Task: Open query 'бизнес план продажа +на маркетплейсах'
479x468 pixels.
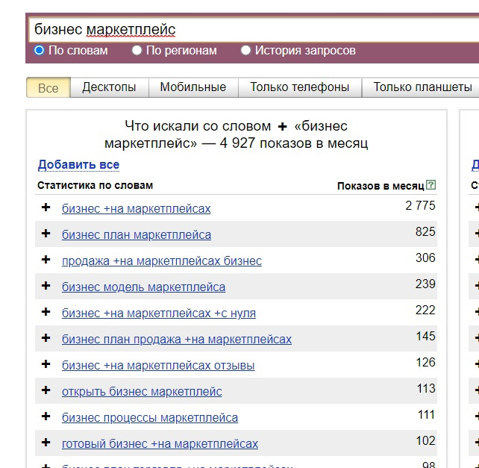Action: pyautogui.click(x=177, y=340)
